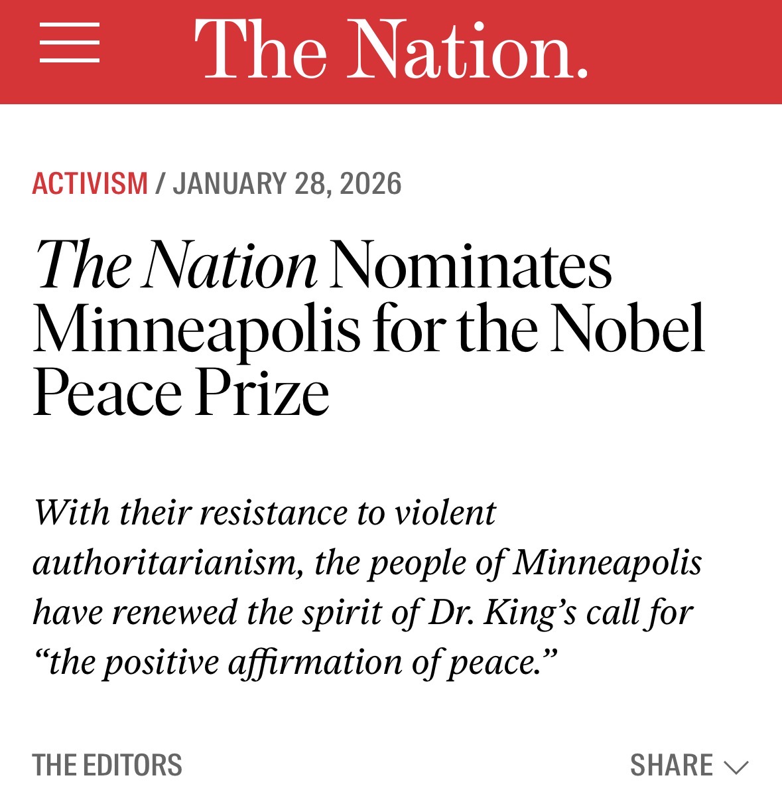Click the word 'Minneapolis' in headline
Image resolution: width=782 pixels, height=808 pixels.
click(196, 330)
